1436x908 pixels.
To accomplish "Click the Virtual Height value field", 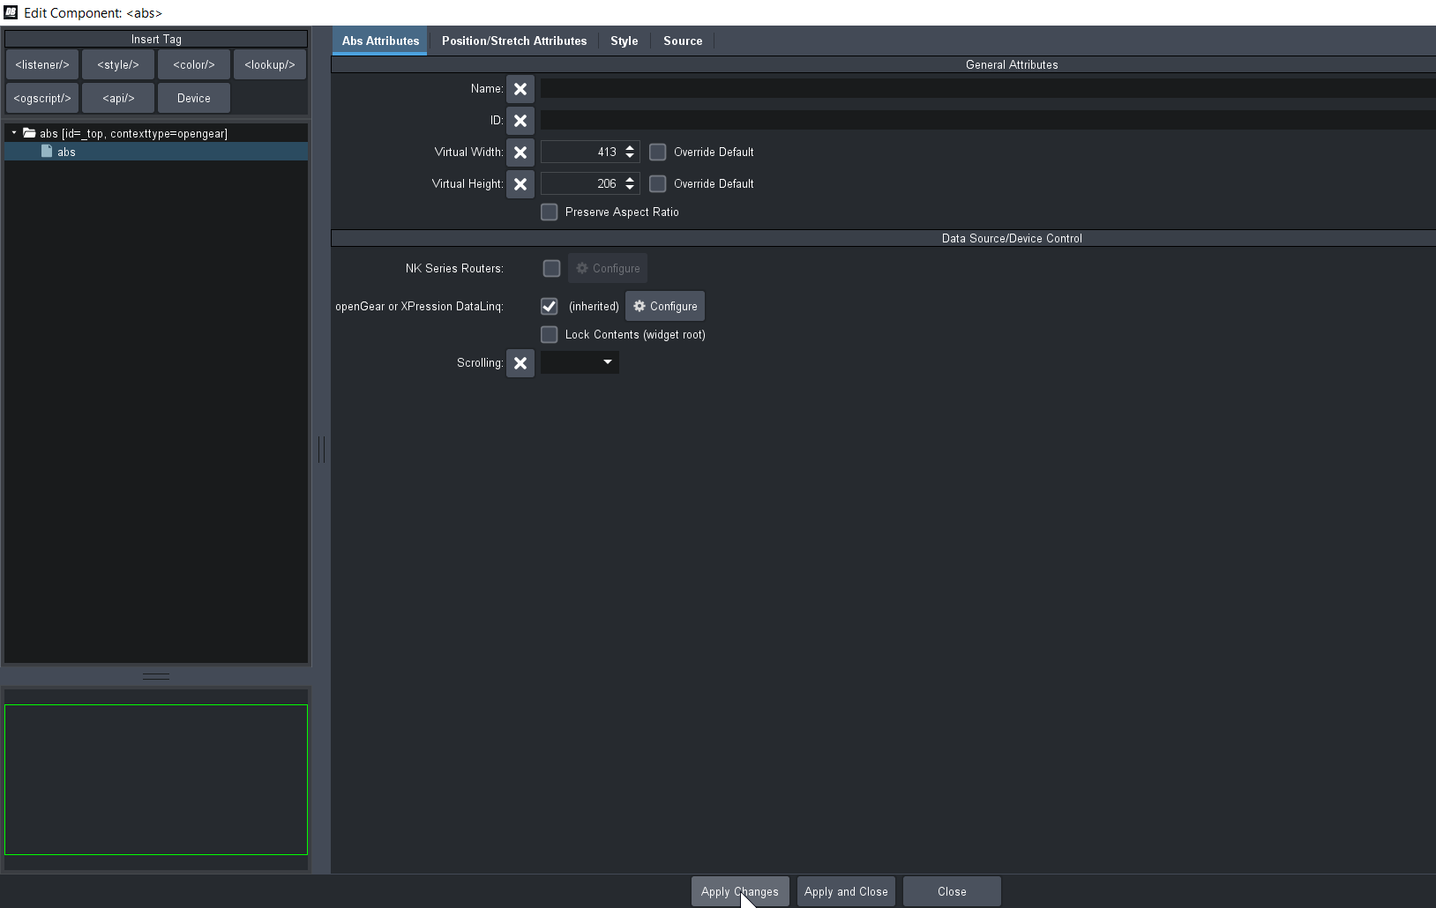I will 581,184.
